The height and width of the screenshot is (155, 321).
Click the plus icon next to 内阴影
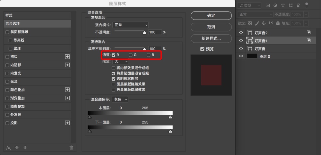tap(67, 65)
